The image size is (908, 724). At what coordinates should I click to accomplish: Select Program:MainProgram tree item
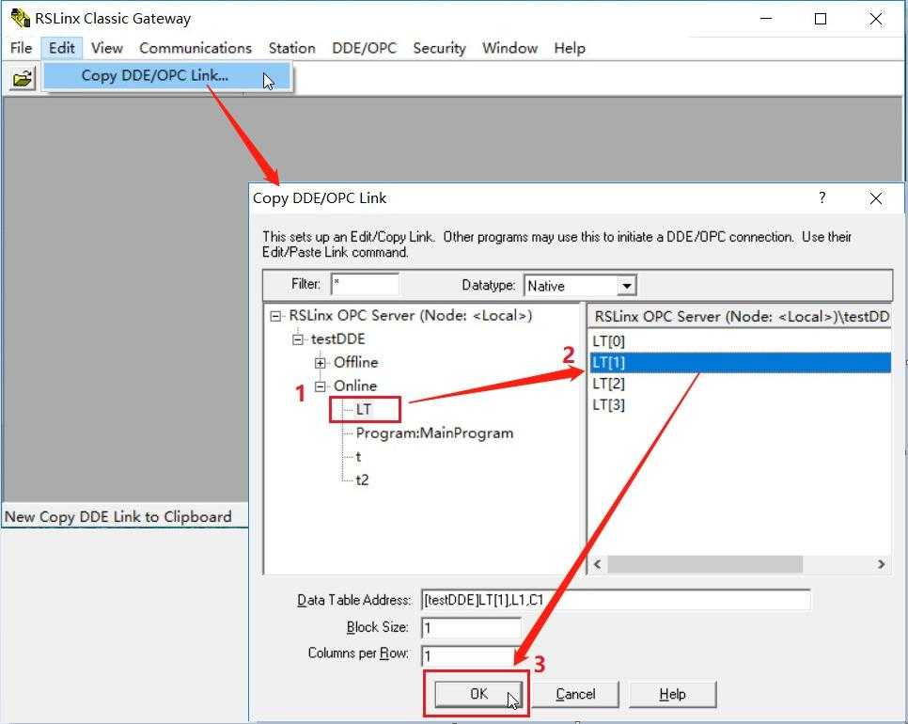click(x=434, y=433)
